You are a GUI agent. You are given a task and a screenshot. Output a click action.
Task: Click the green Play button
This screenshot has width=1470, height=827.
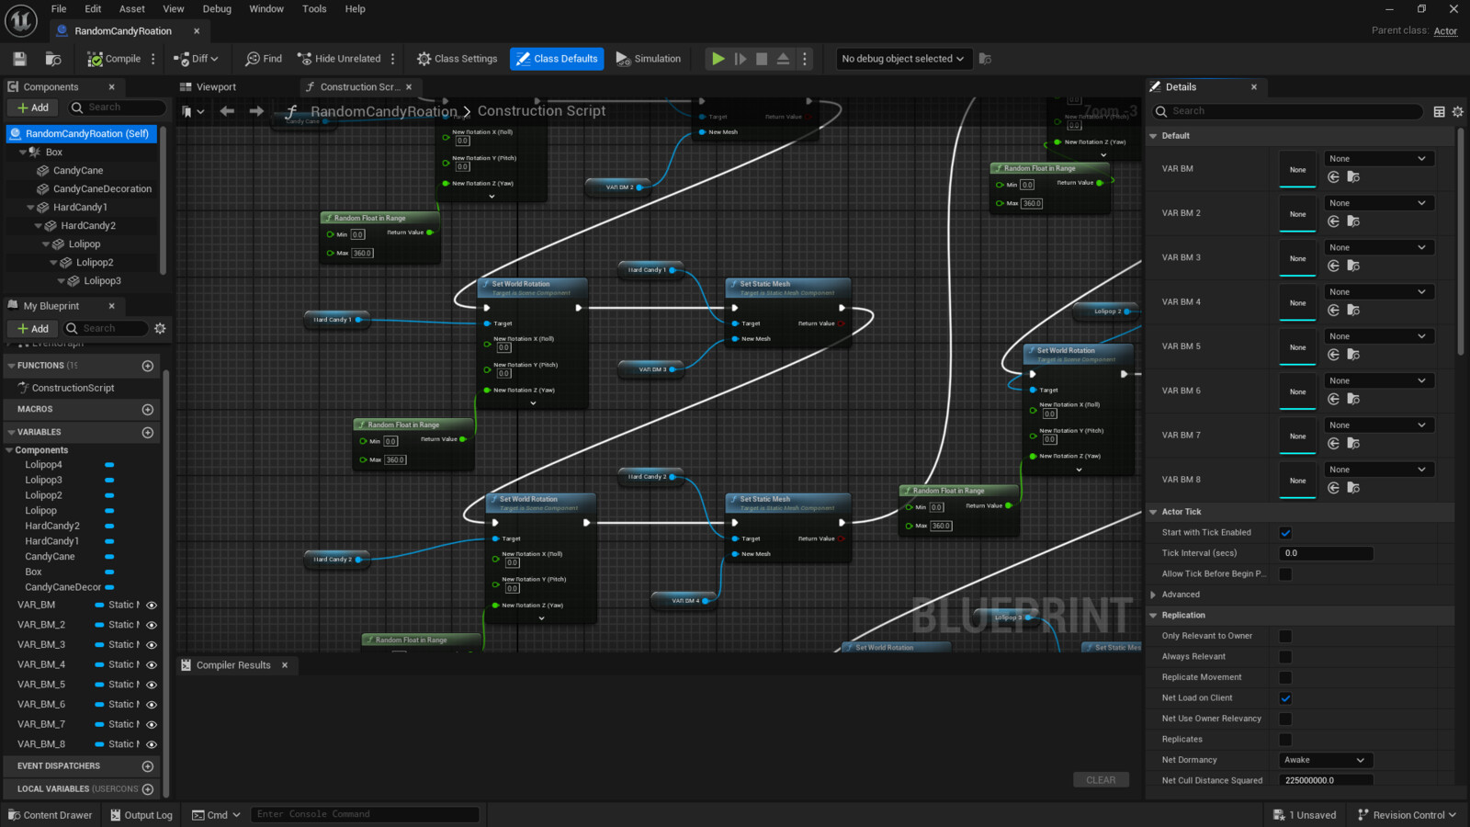pyautogui.click(x=718, y=59)
